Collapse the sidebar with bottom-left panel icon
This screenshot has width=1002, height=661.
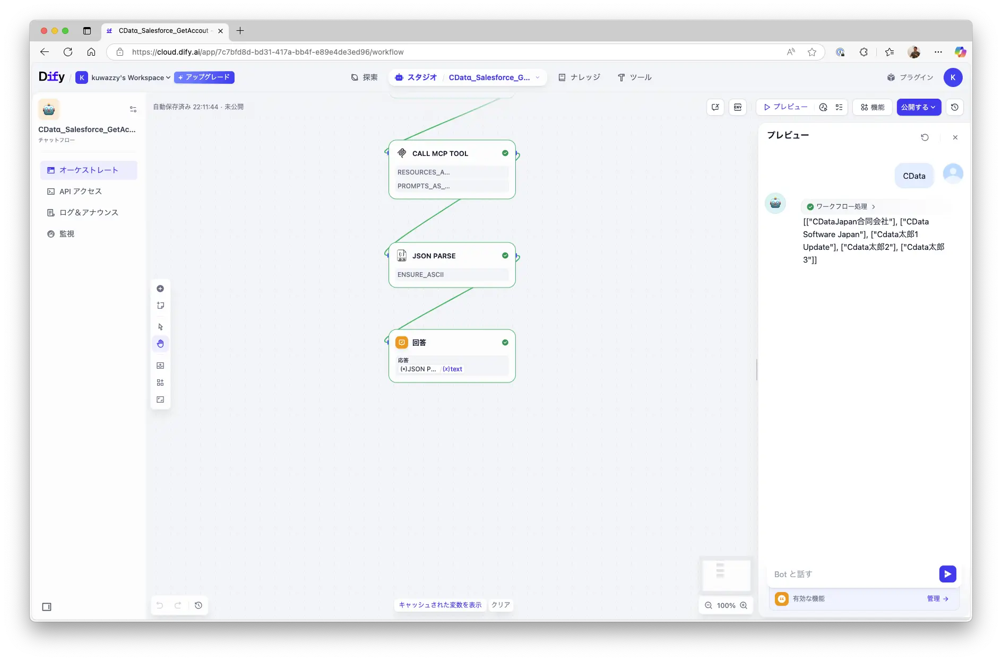47,607
